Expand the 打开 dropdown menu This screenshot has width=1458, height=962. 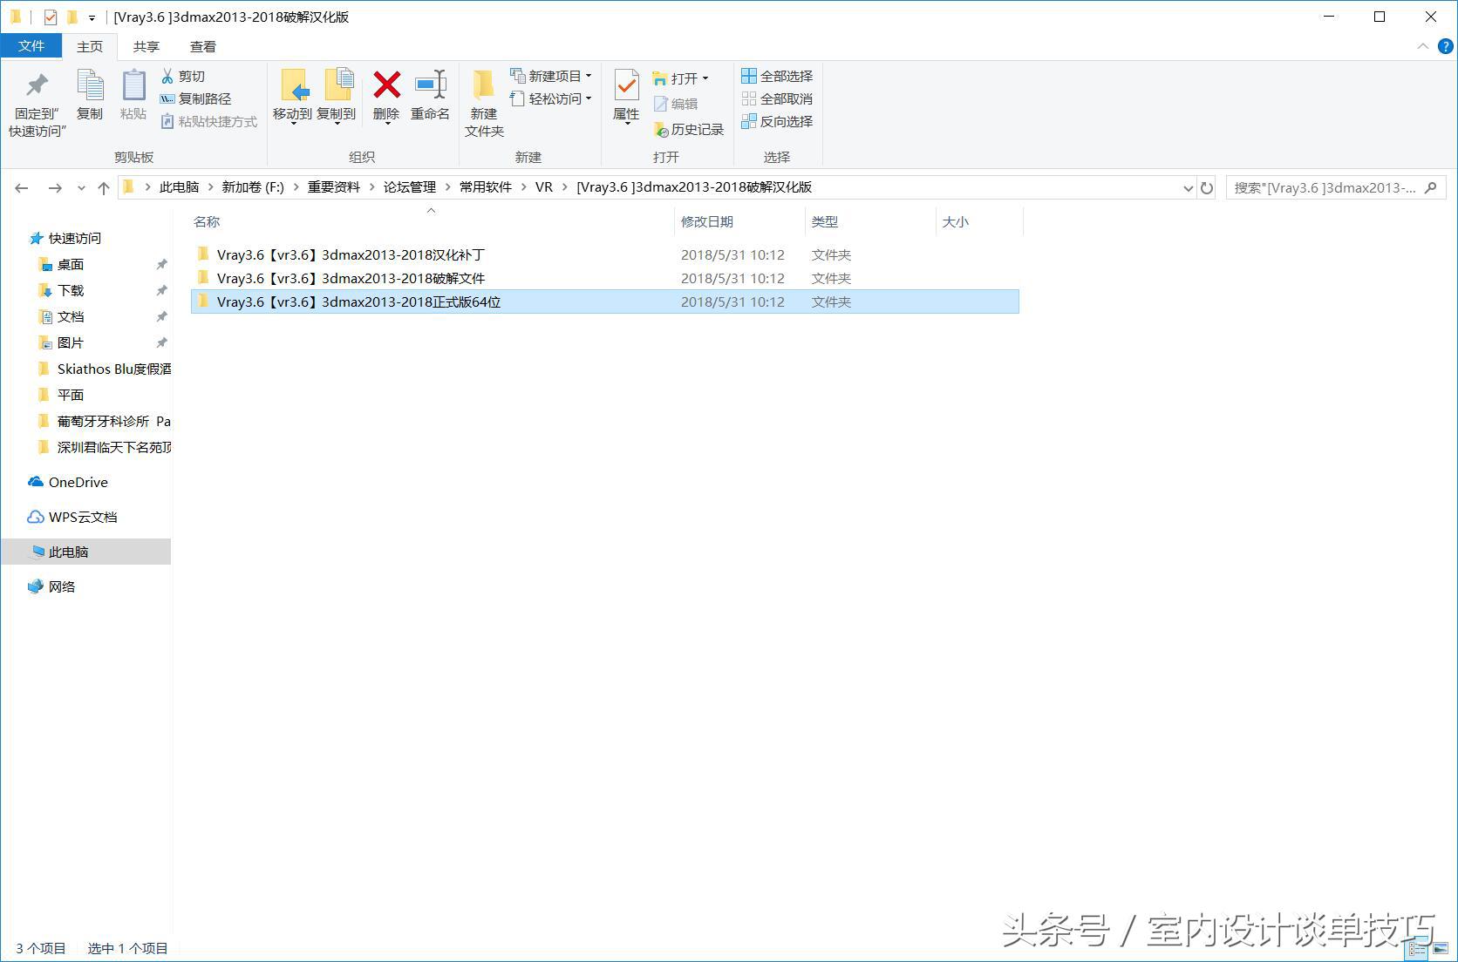tap(707, 78)
